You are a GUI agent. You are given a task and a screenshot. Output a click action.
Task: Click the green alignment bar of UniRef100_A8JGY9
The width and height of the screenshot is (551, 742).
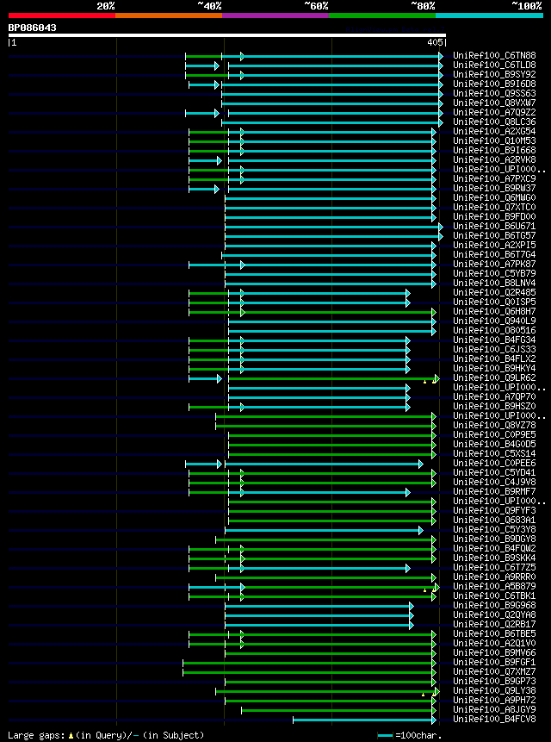337,710
